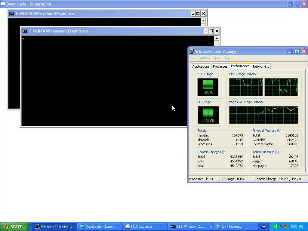Click the grouped dropdown arrow for cmd windows

point(211,227)
